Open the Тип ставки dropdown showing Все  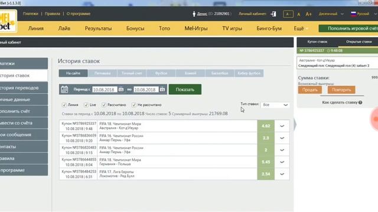[x=275, y=105]
